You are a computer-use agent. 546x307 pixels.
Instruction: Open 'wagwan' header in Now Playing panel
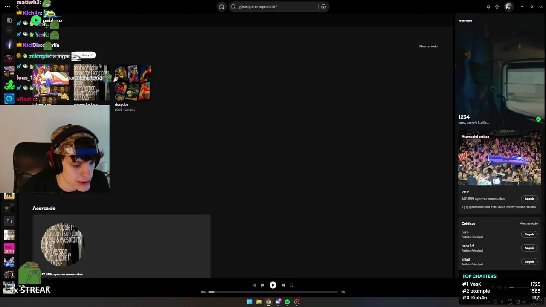point(465,20)
